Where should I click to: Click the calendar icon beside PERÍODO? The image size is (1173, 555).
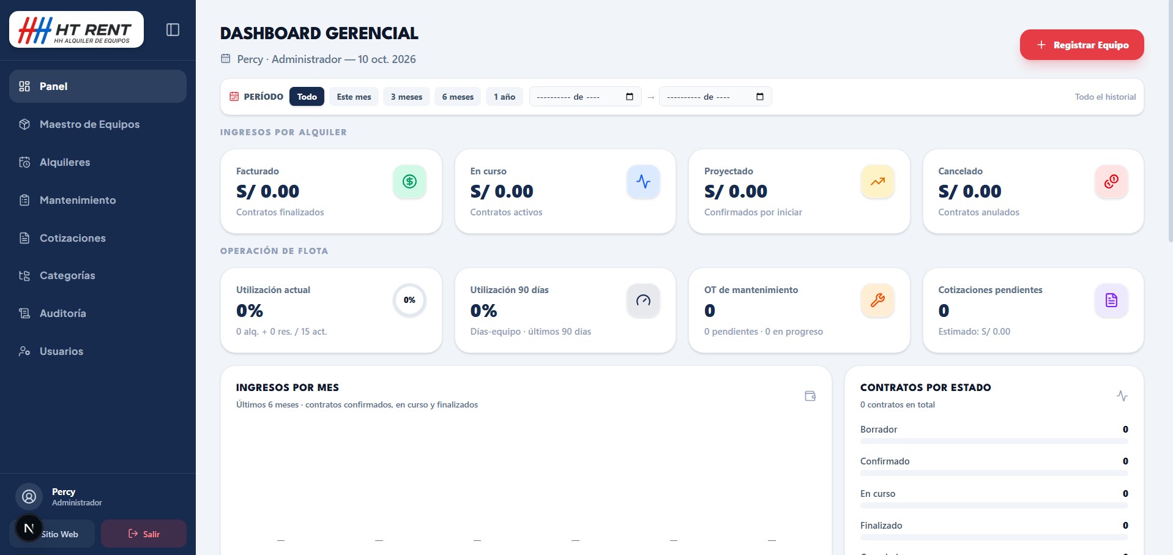pyautogui.click(x=234, y=97)
